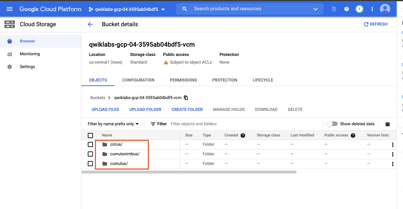403x209 pixels.
Task: Click the Filter lines icon
Action: (153, 124)
